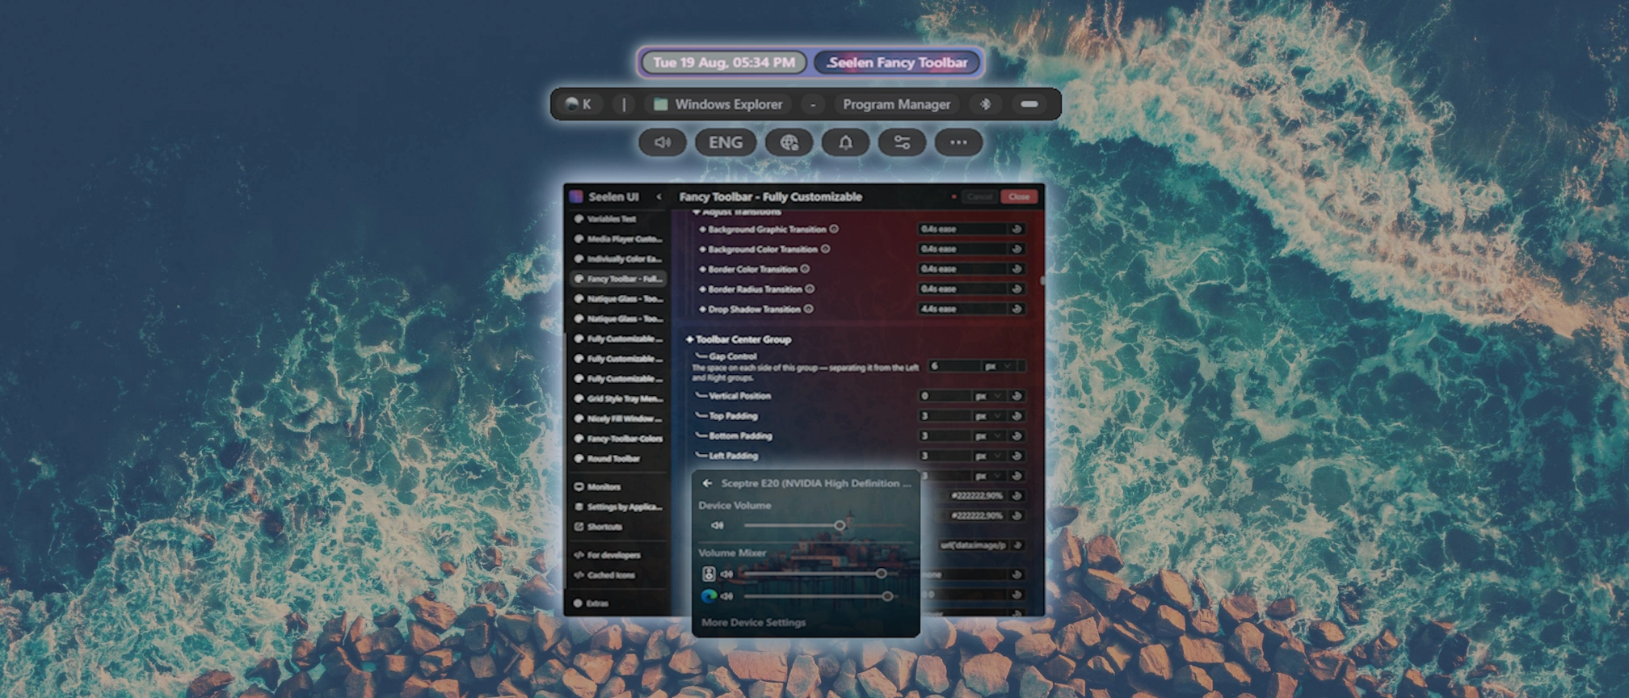1629x698 pixels.
Task: Reset Border Radius Transition value
Action: tap(1017, 288)
